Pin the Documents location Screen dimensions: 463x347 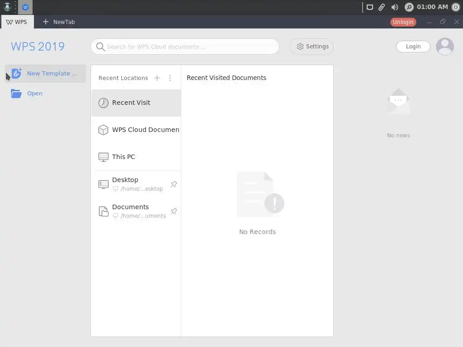[x=174, y=211]
